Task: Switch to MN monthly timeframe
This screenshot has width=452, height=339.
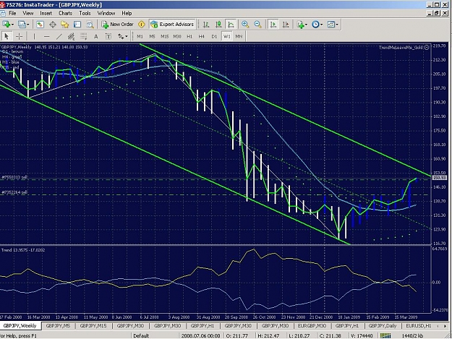Action: pyautogui.click(x=239, y=36)
